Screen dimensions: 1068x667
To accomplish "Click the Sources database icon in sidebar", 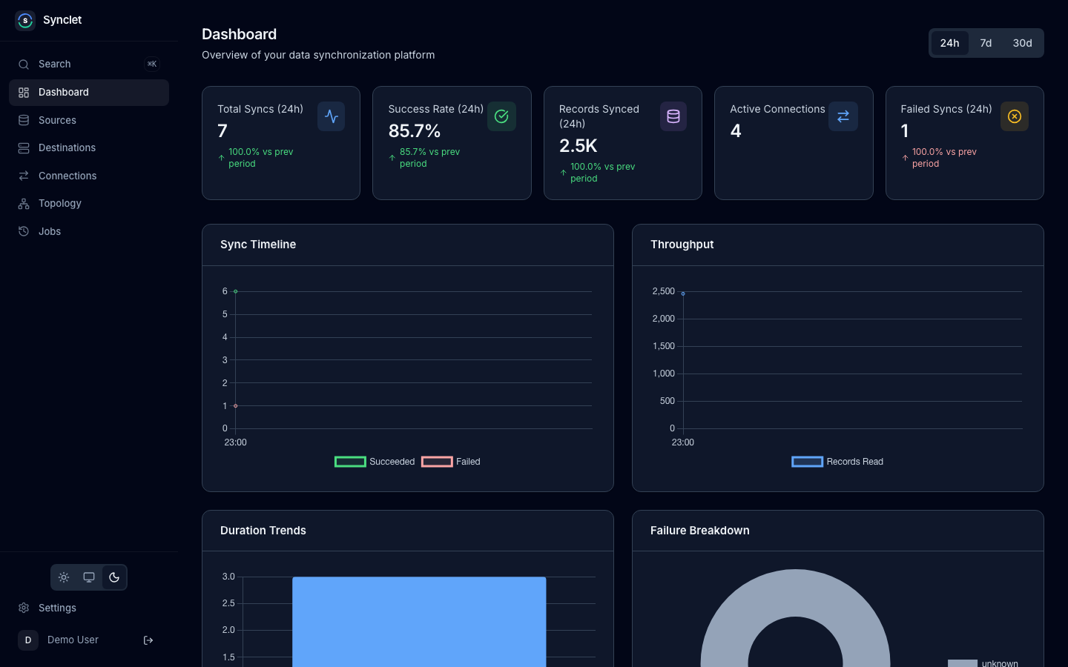I will click(24, 120).
